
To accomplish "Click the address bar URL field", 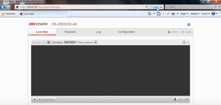I will click(x=81, y=7).
